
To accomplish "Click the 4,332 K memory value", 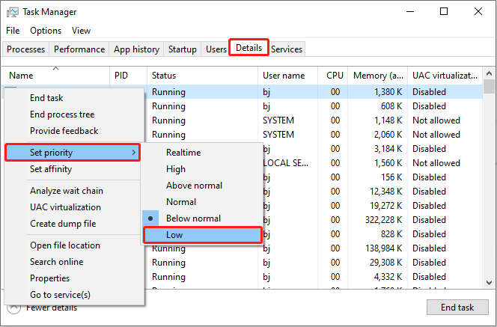I will coord(388,277).
